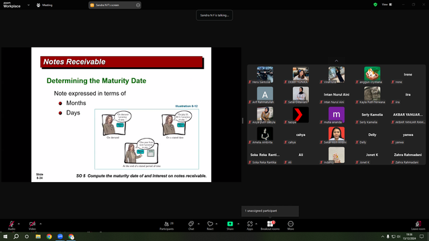Open Zoom app icon in taskbar
429x241 pixels.
tap(60, 236)
